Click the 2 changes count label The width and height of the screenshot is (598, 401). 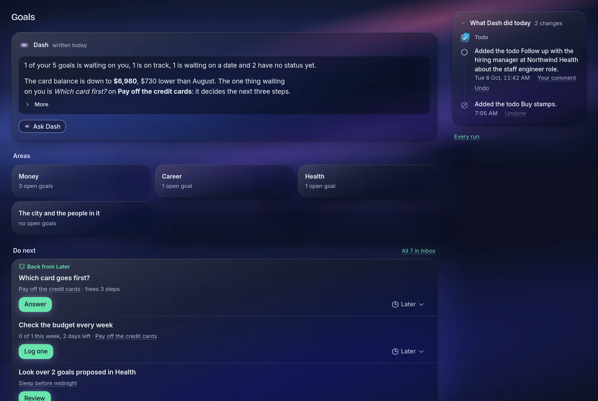[x=548, y=23]
